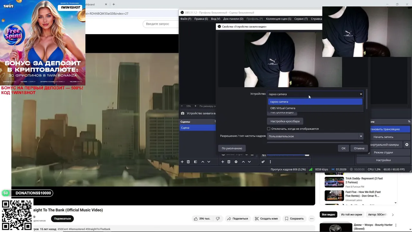Screen dimensions: 412x232
Task: Open audio mixer three-dot menu
Action: [x=270, y=162]
